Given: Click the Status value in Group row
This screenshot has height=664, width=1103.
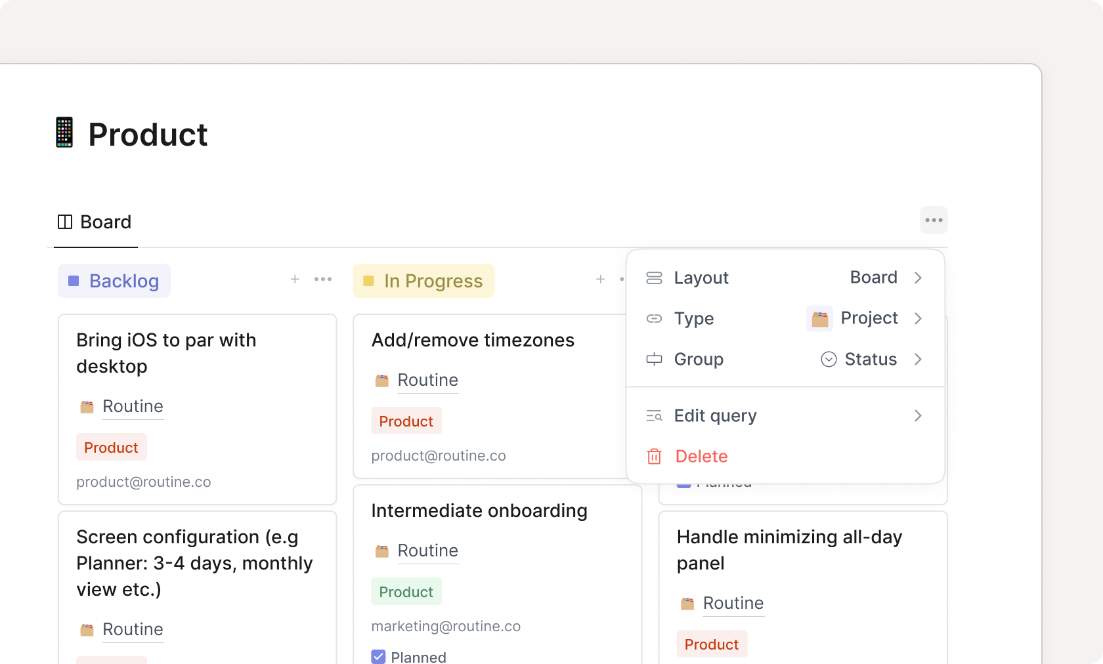Looking at the screenshot, I should point(871,360).
